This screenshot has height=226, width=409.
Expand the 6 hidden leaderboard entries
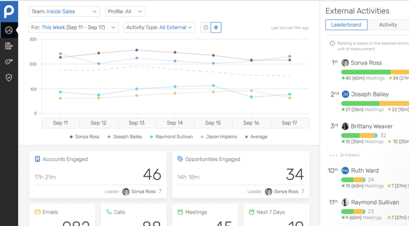point(345,155)
